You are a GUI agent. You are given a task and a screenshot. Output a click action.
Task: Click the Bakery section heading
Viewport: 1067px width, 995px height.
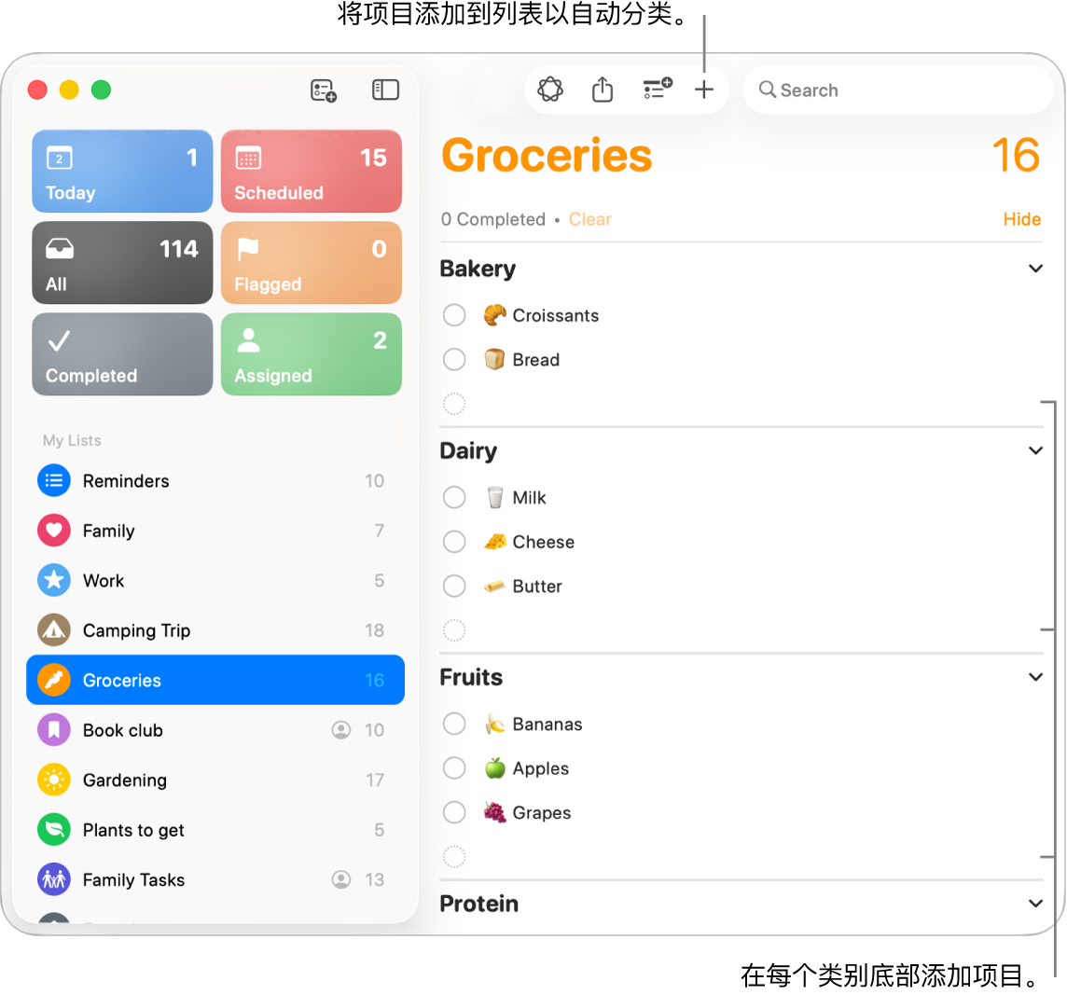pyautogui.click(x=478, y=269)
